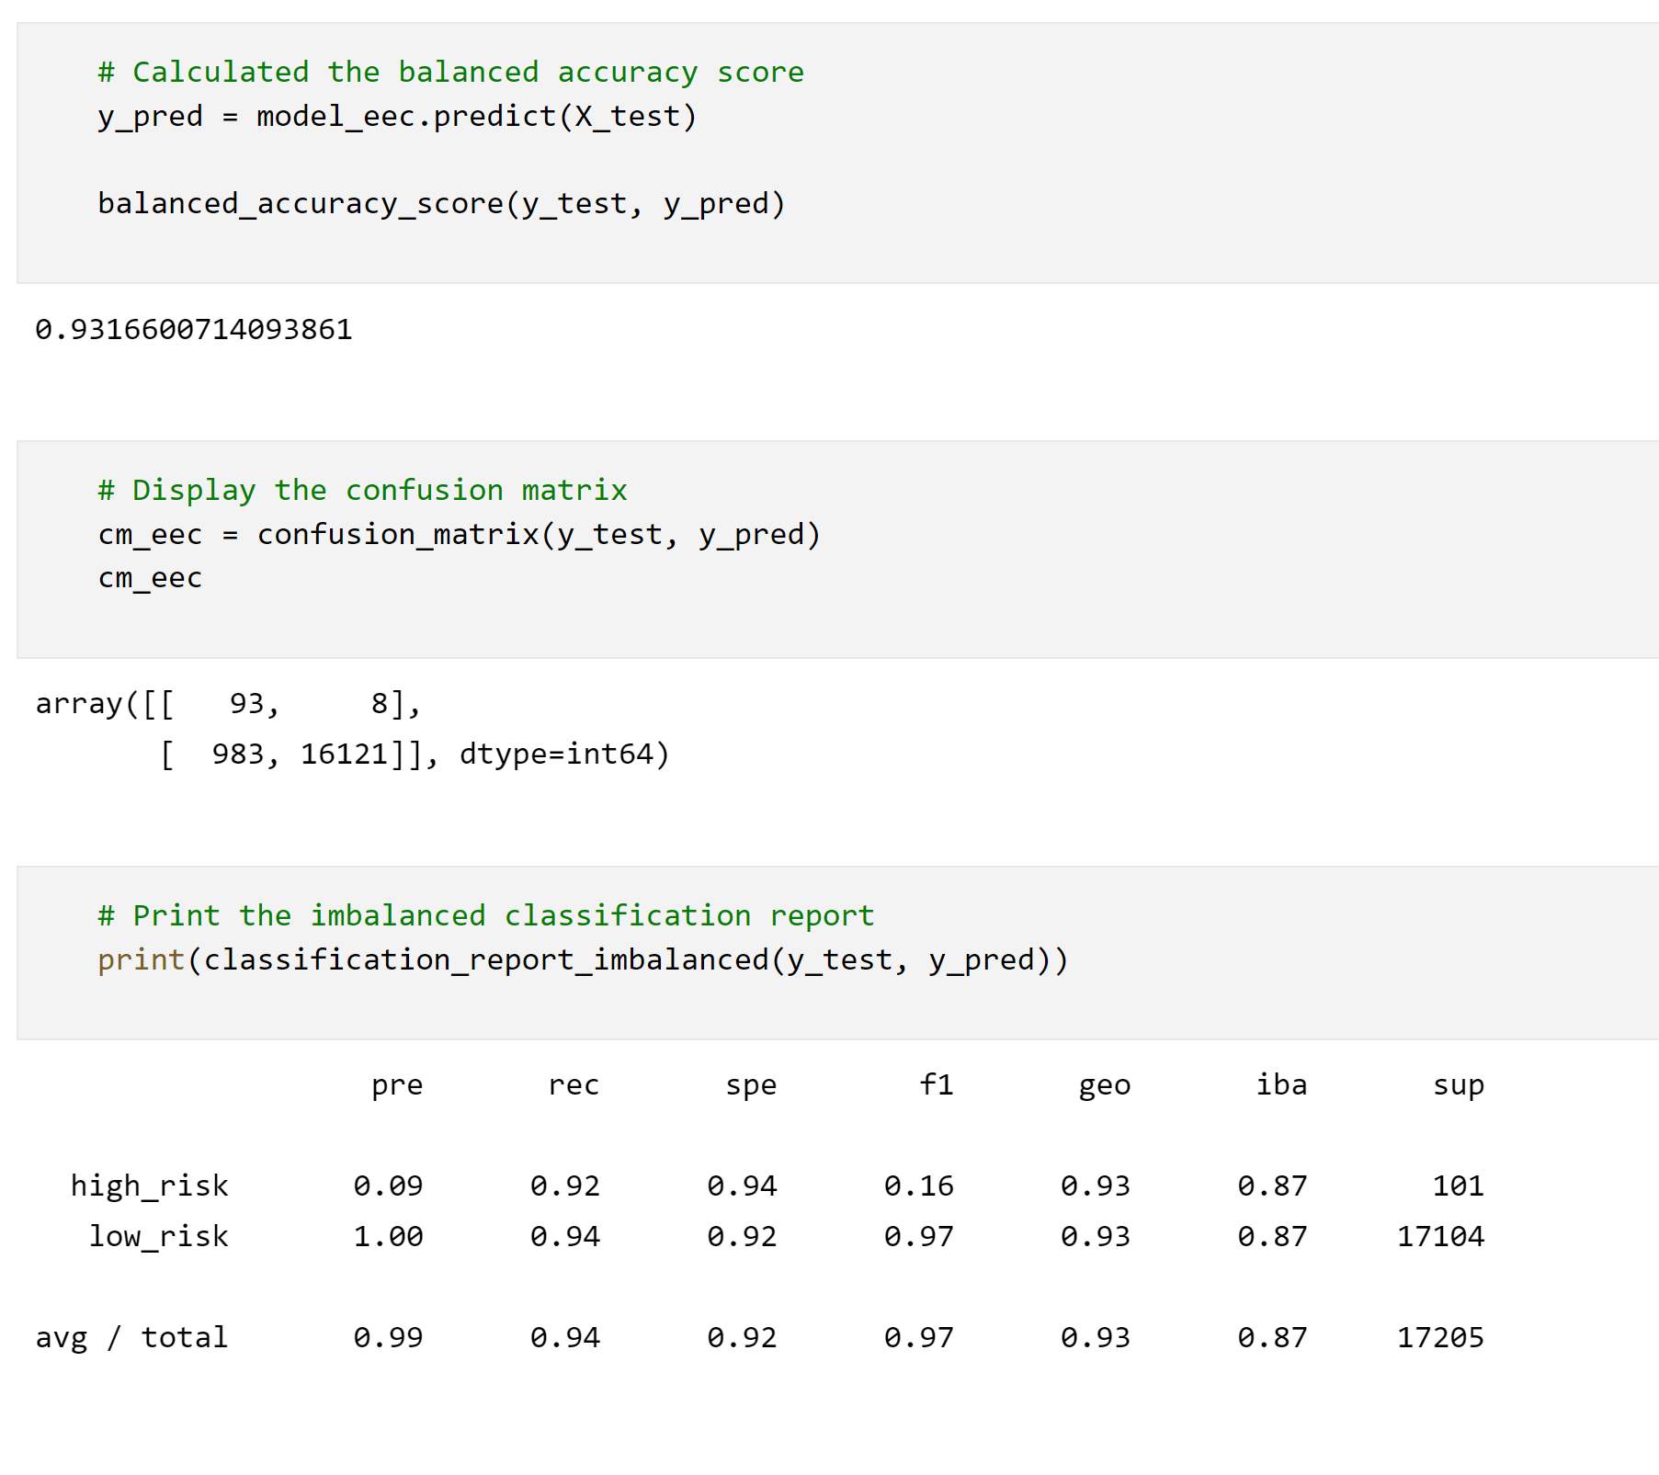
Task: Click the high_risk f1 value 0.16
Action: (918, 1186)
